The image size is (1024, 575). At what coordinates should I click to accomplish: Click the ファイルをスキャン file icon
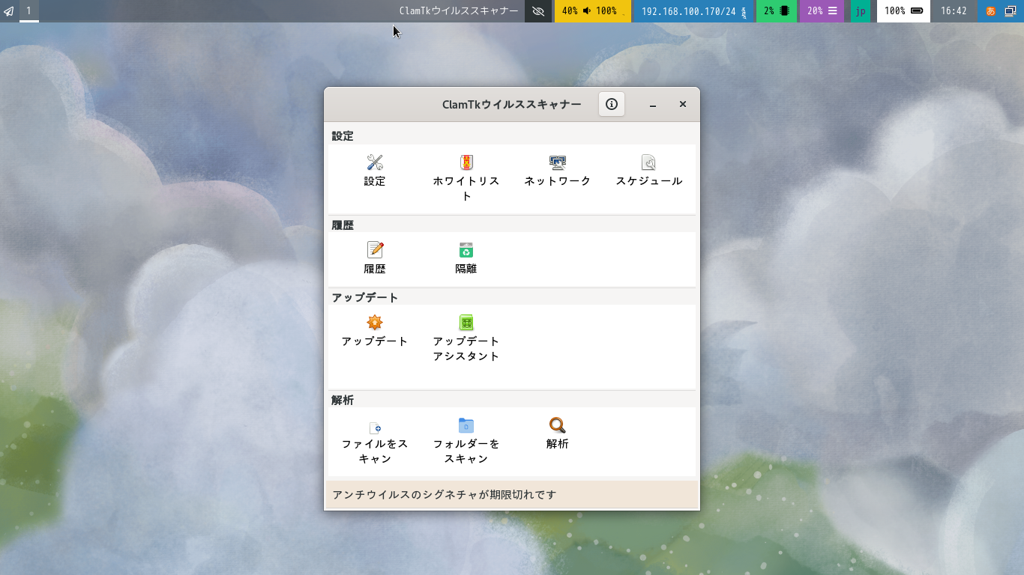[x=375, y=428]
